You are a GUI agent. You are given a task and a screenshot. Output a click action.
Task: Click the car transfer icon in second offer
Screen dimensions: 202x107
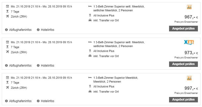pyautogui.click(x=90, y=56)
